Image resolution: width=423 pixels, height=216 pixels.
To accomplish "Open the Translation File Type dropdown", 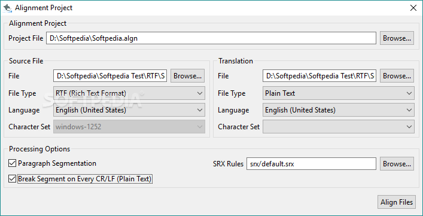I will pyautogui.click(x=339, y=93).
